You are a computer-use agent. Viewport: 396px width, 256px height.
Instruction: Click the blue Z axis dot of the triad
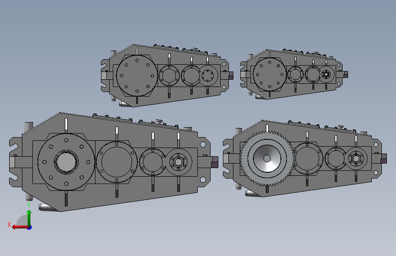coord(30,227)
